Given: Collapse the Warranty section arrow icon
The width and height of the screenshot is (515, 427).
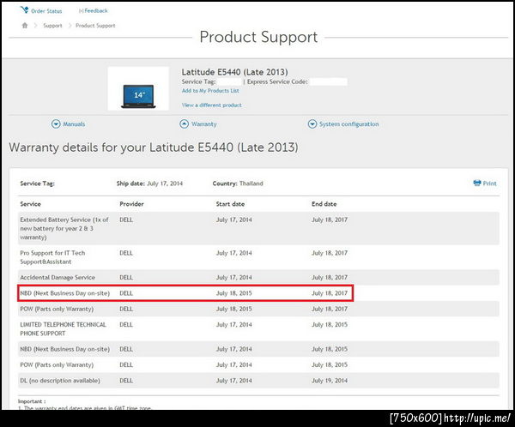Looking at the screenshot, I should tap(185, 124).
